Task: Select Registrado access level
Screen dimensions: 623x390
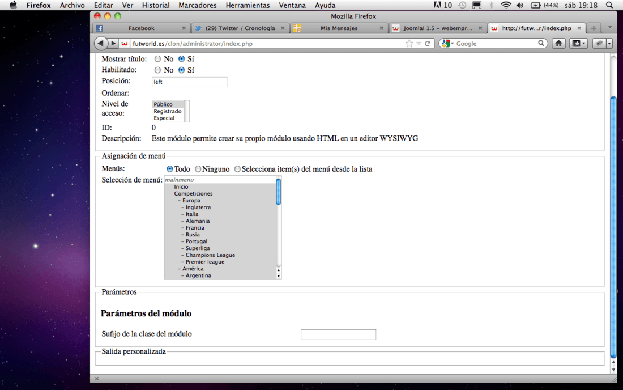Action: click(168, 111)
